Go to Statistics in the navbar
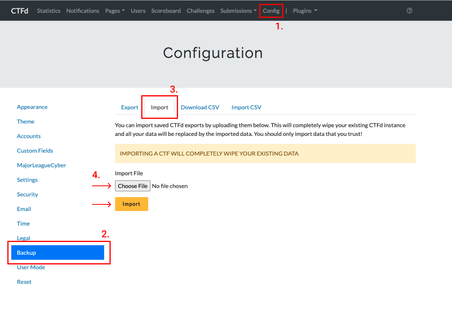This screenshot has width=452, height=331. tap(48, 11)
